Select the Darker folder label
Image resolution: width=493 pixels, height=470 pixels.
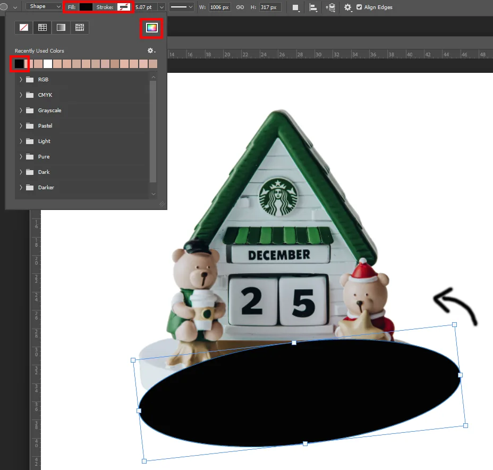[46, 188]
